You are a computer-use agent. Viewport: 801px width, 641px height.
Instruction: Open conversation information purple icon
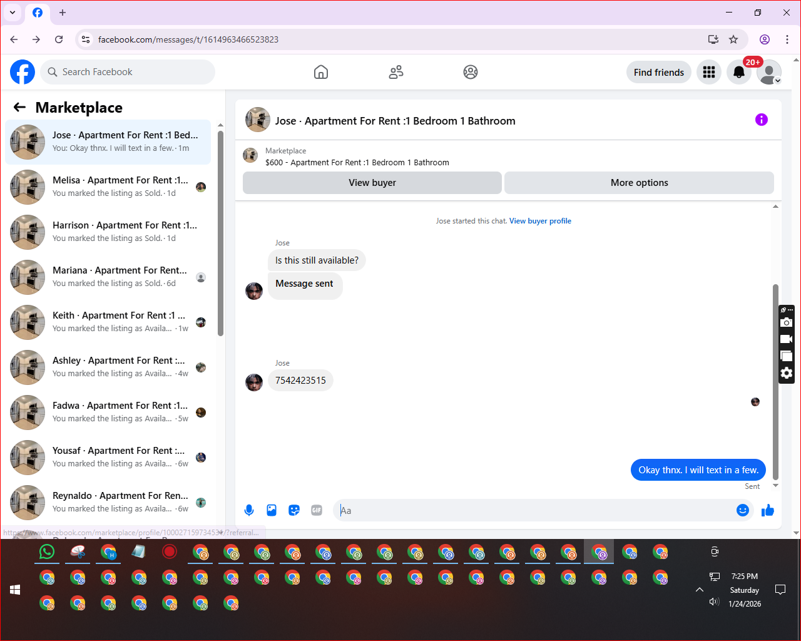pos(762,120)
